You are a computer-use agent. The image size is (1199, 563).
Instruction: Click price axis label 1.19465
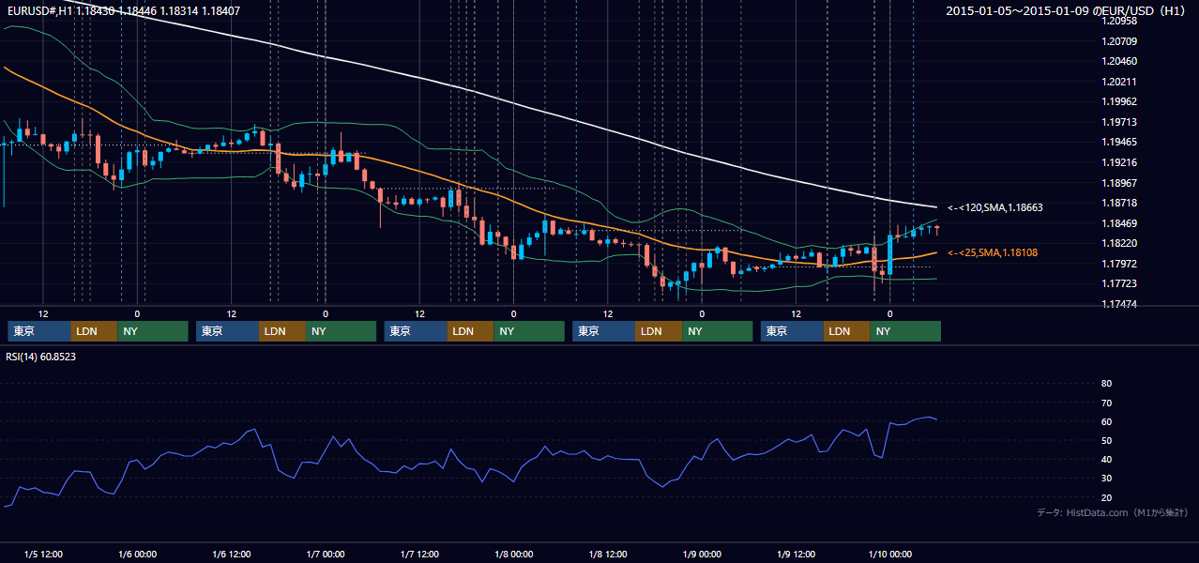pos(1119,142)
